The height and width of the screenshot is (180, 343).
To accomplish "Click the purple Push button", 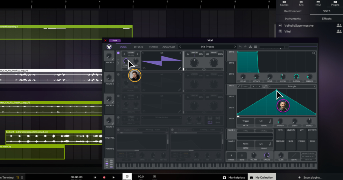I will (115, 41).
